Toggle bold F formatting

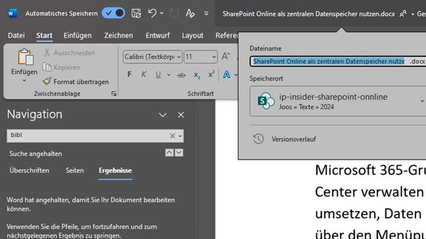(129, 74)
